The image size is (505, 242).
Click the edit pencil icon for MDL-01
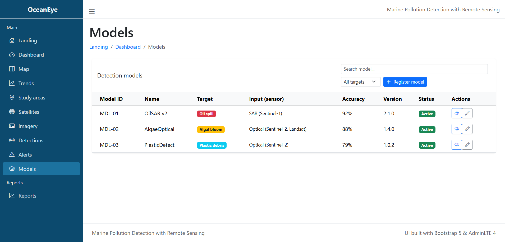click(467, 113)
